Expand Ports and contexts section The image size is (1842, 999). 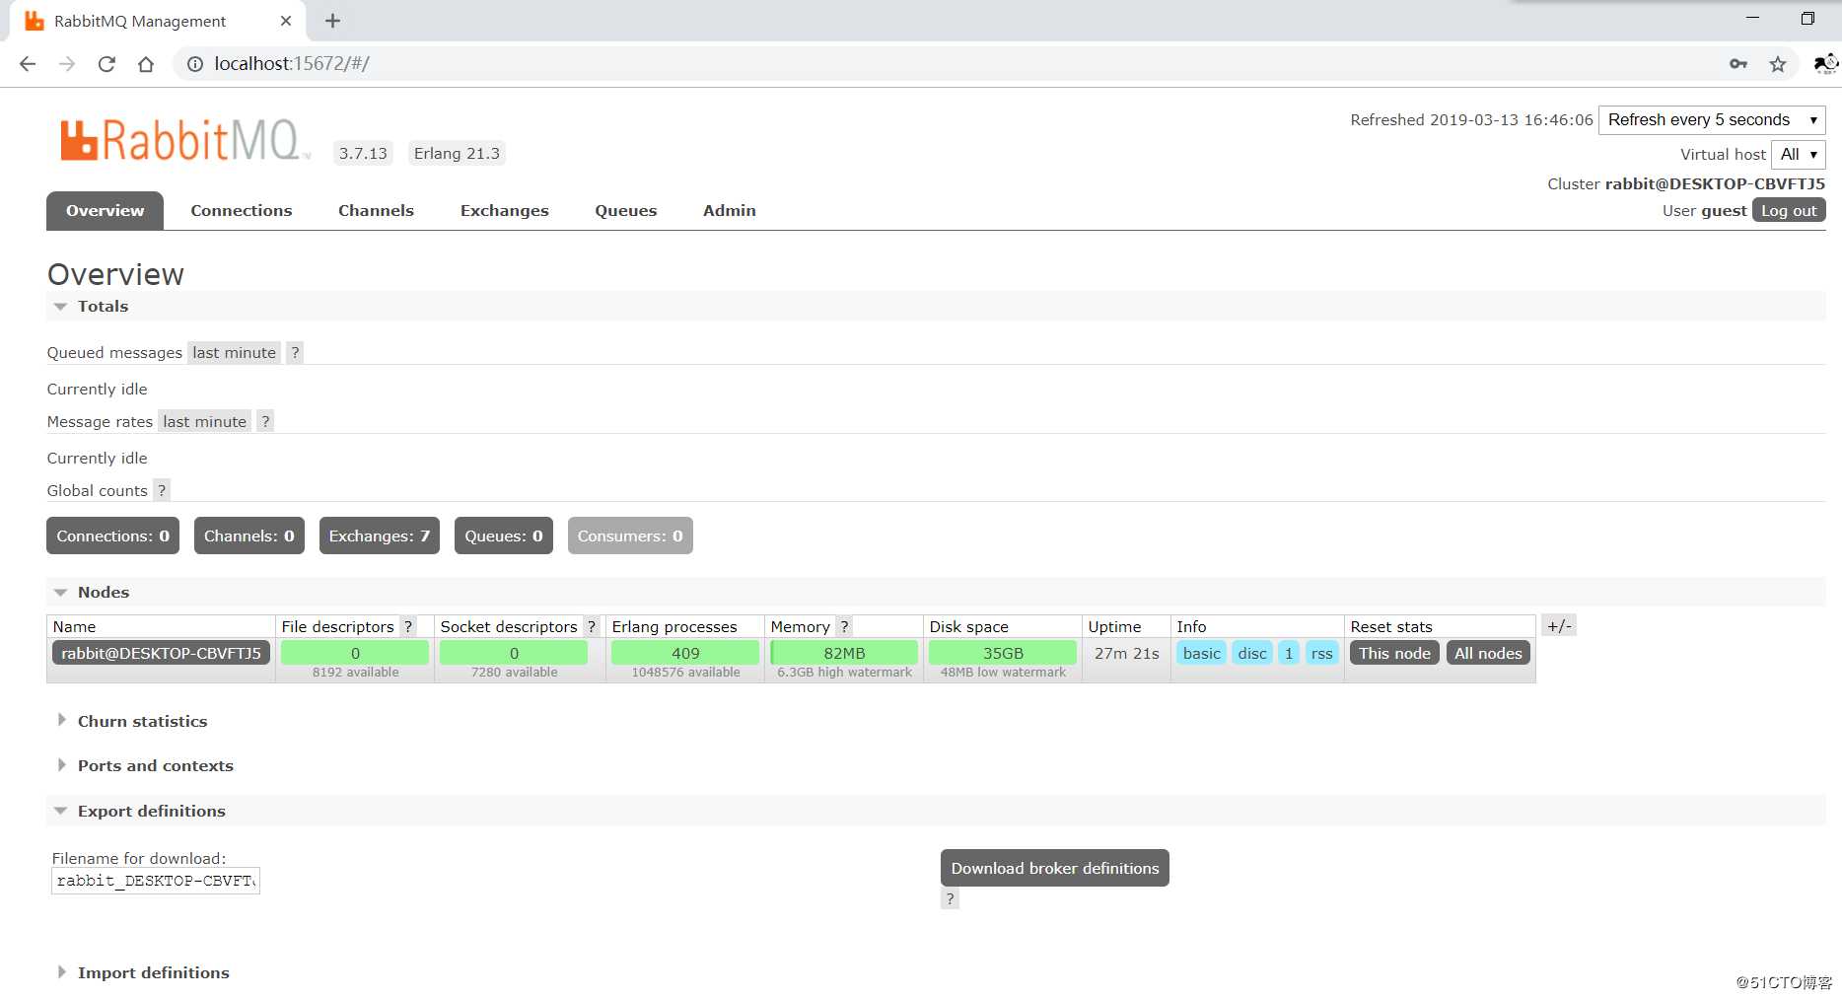(x=146, y=766)
